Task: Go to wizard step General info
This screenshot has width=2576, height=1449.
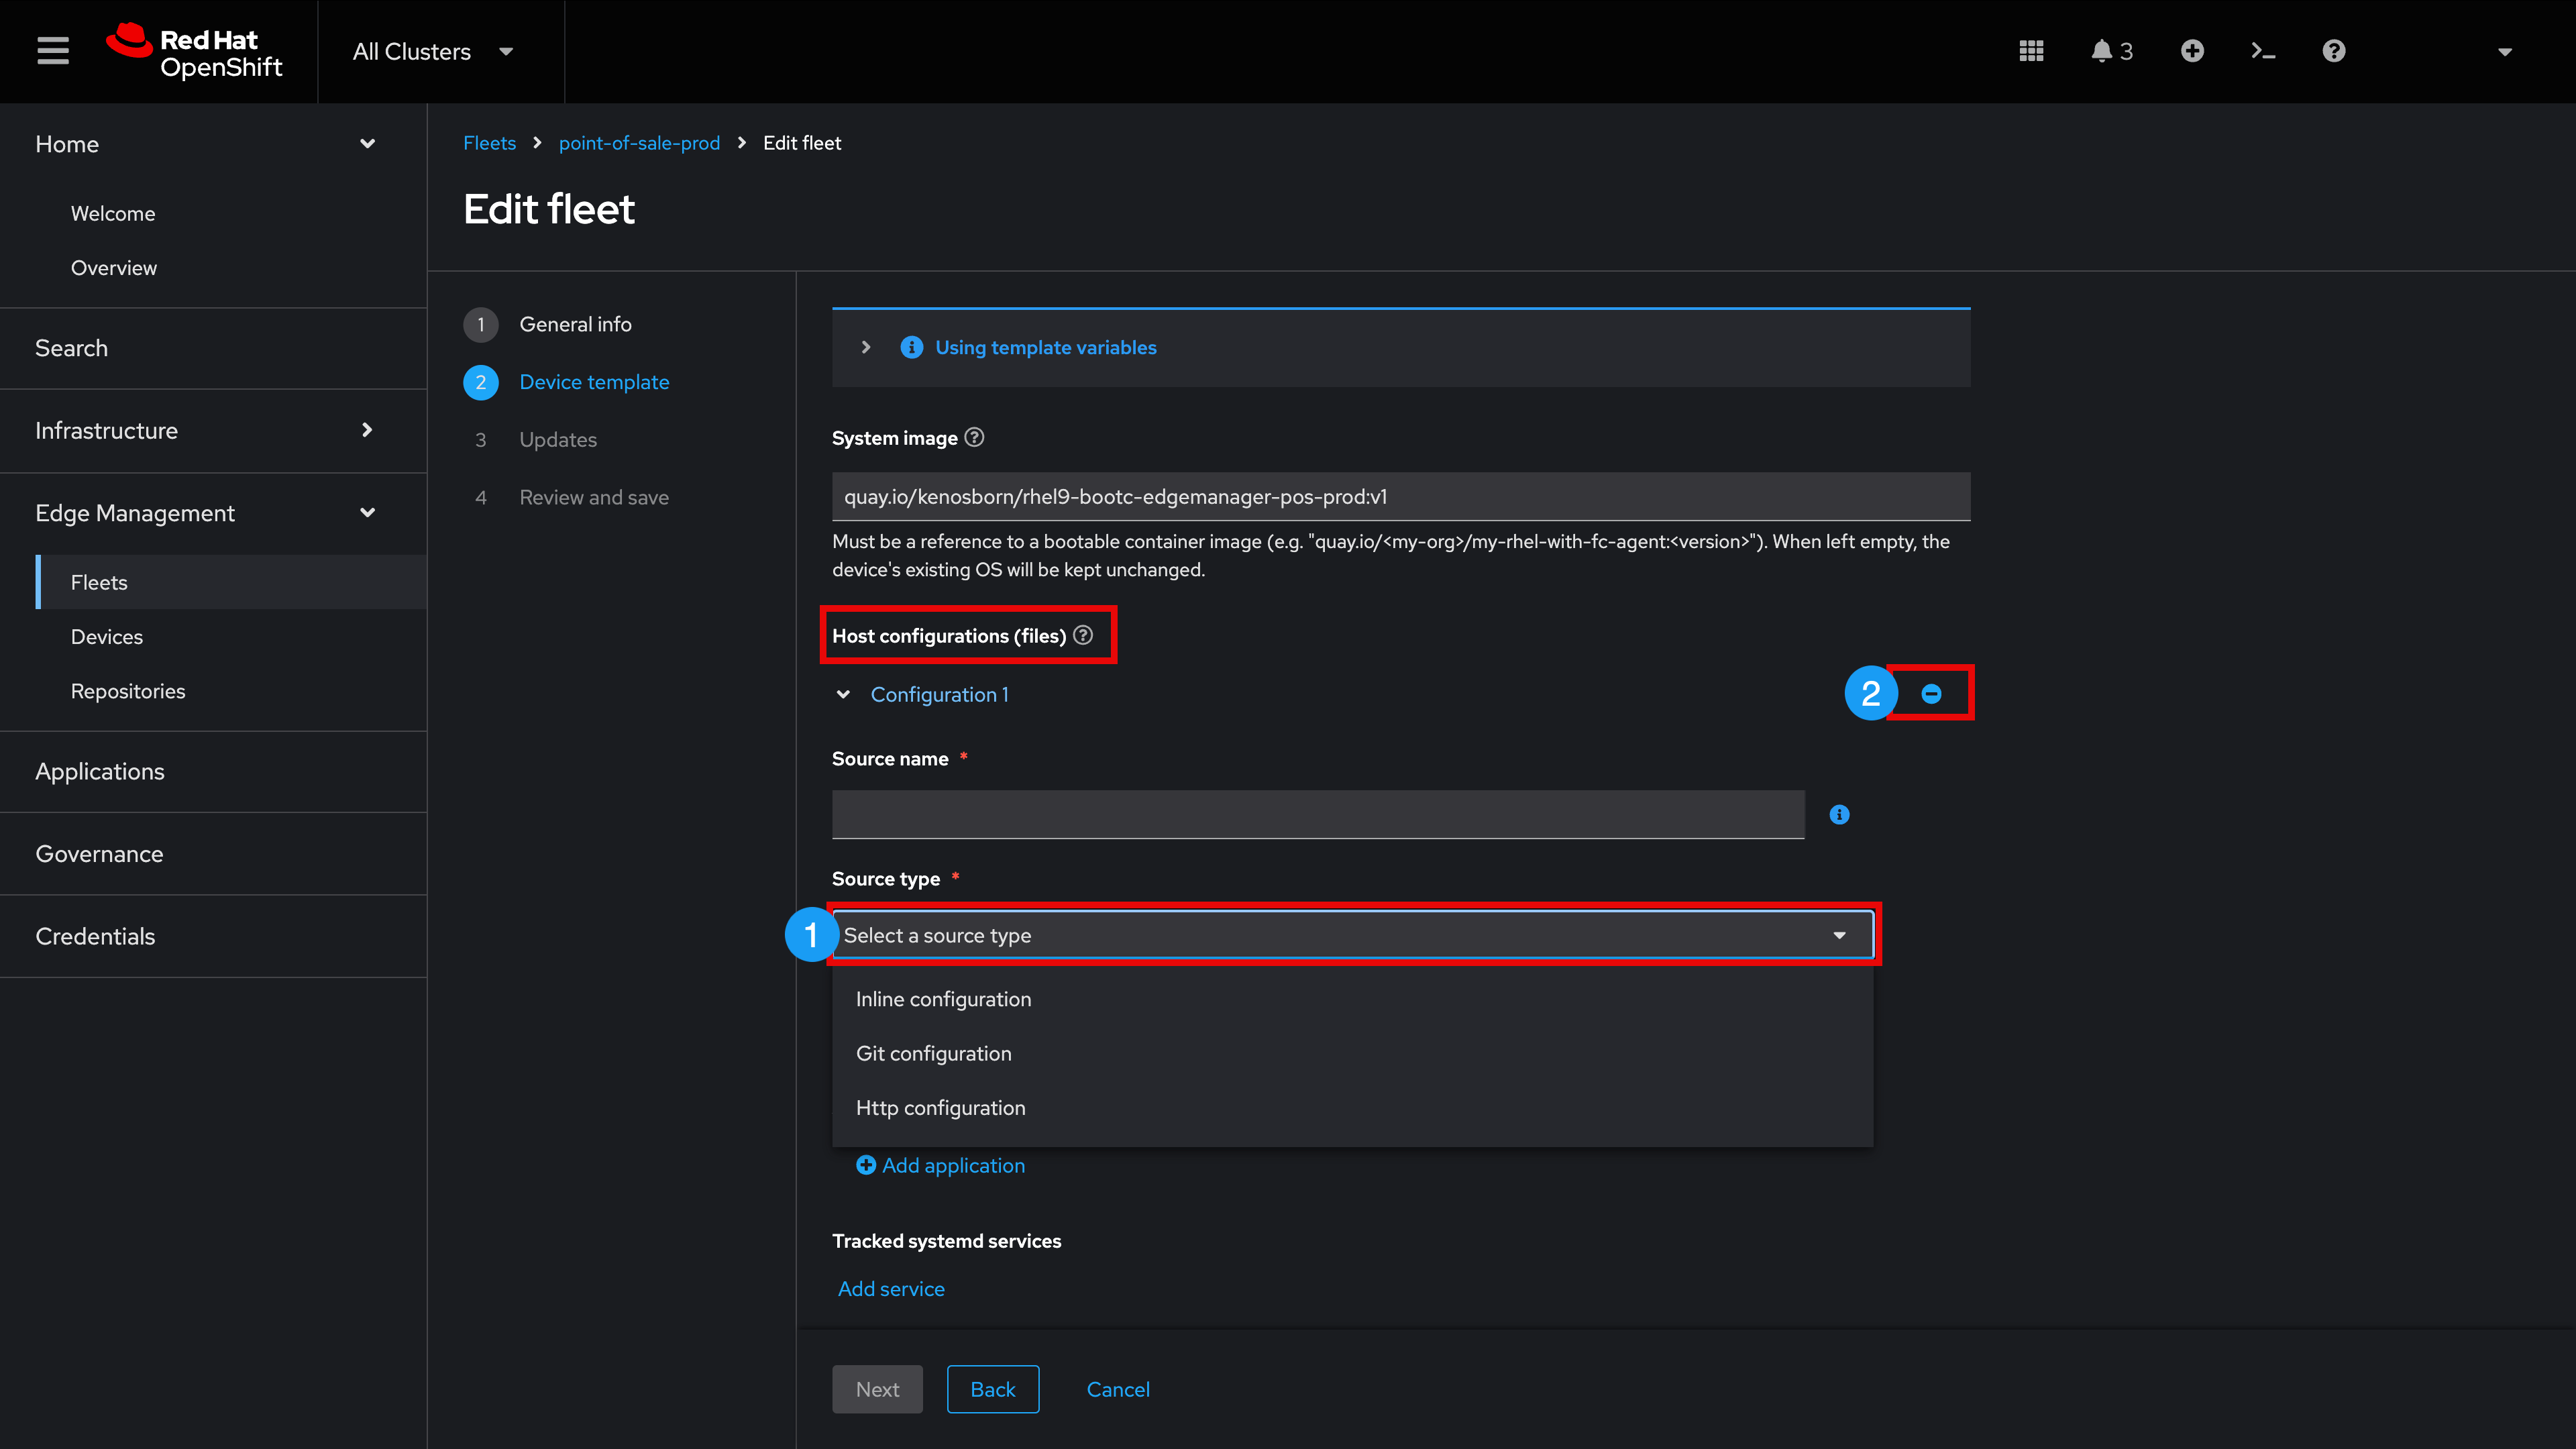Action: [x=574, y=324]
